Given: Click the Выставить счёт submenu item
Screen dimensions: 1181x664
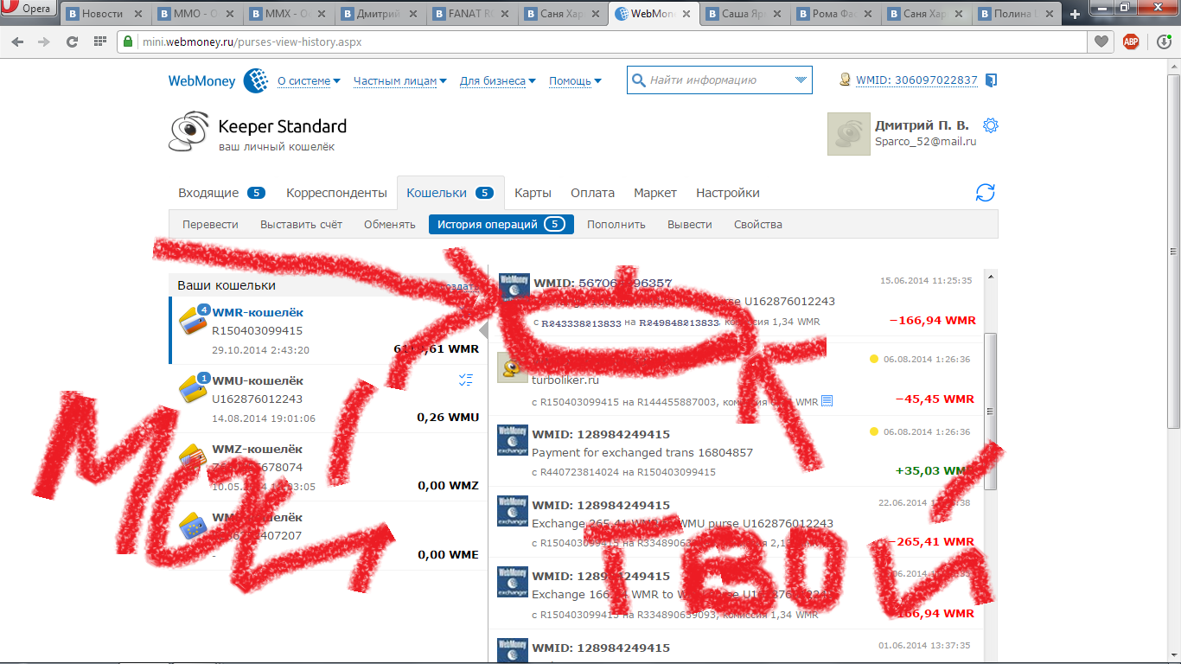Looking at the screenshot, I should (301, 224).
